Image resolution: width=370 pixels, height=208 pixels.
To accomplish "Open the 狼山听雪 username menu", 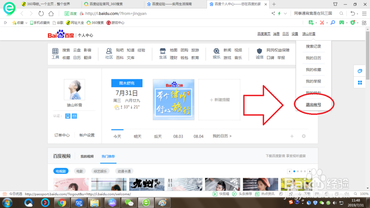I will tap(309, 34).
